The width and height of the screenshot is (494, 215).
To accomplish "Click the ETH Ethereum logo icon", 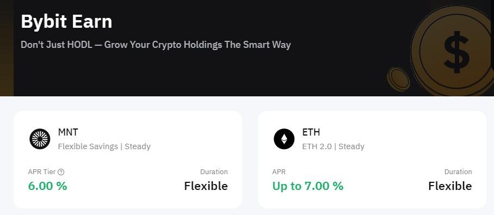I will click(x=284, y=139).
